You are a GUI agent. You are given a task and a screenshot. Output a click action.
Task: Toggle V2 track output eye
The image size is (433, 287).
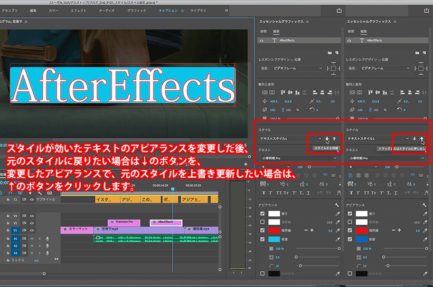(32, 223)
